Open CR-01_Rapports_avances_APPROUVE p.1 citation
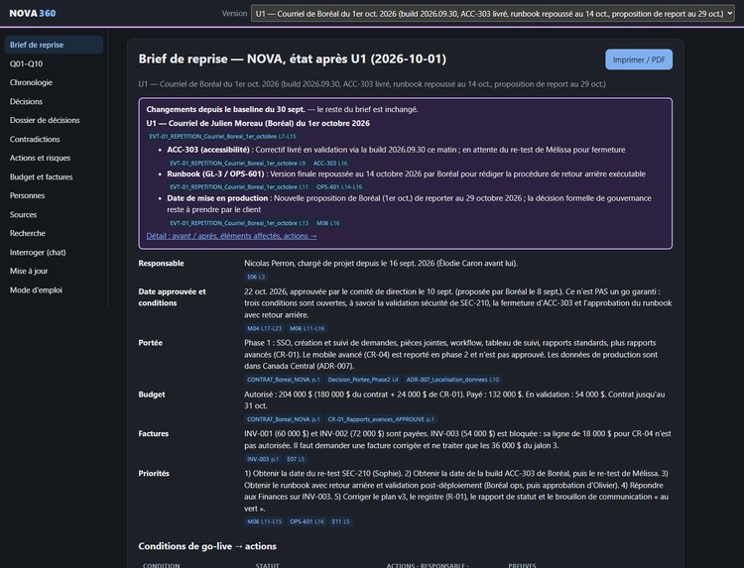Image resolution: width=744 pixels, height=568 pixels. pos(381,419)
